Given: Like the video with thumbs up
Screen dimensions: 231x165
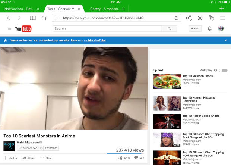Looking at the screenshot, I should (x=120, y=158).
